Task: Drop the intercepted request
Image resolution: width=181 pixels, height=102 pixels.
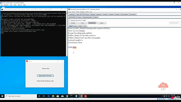Action: click(x=82, y=23)
